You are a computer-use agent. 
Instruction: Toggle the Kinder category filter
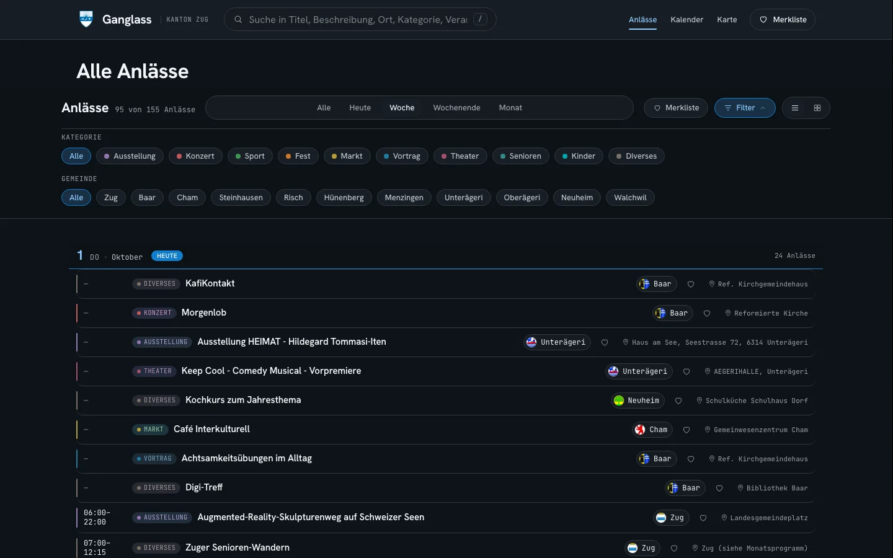(x=579, y=156)
